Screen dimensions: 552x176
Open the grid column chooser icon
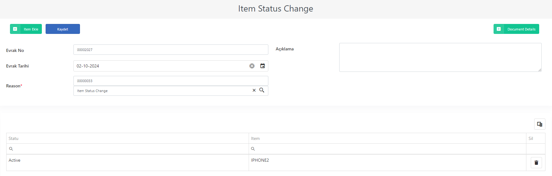tap(540, 124)
